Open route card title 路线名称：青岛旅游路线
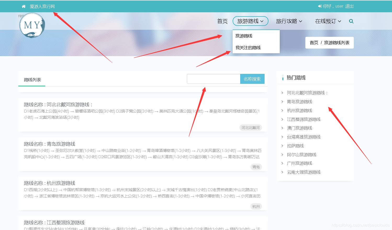 click(49, 144)
